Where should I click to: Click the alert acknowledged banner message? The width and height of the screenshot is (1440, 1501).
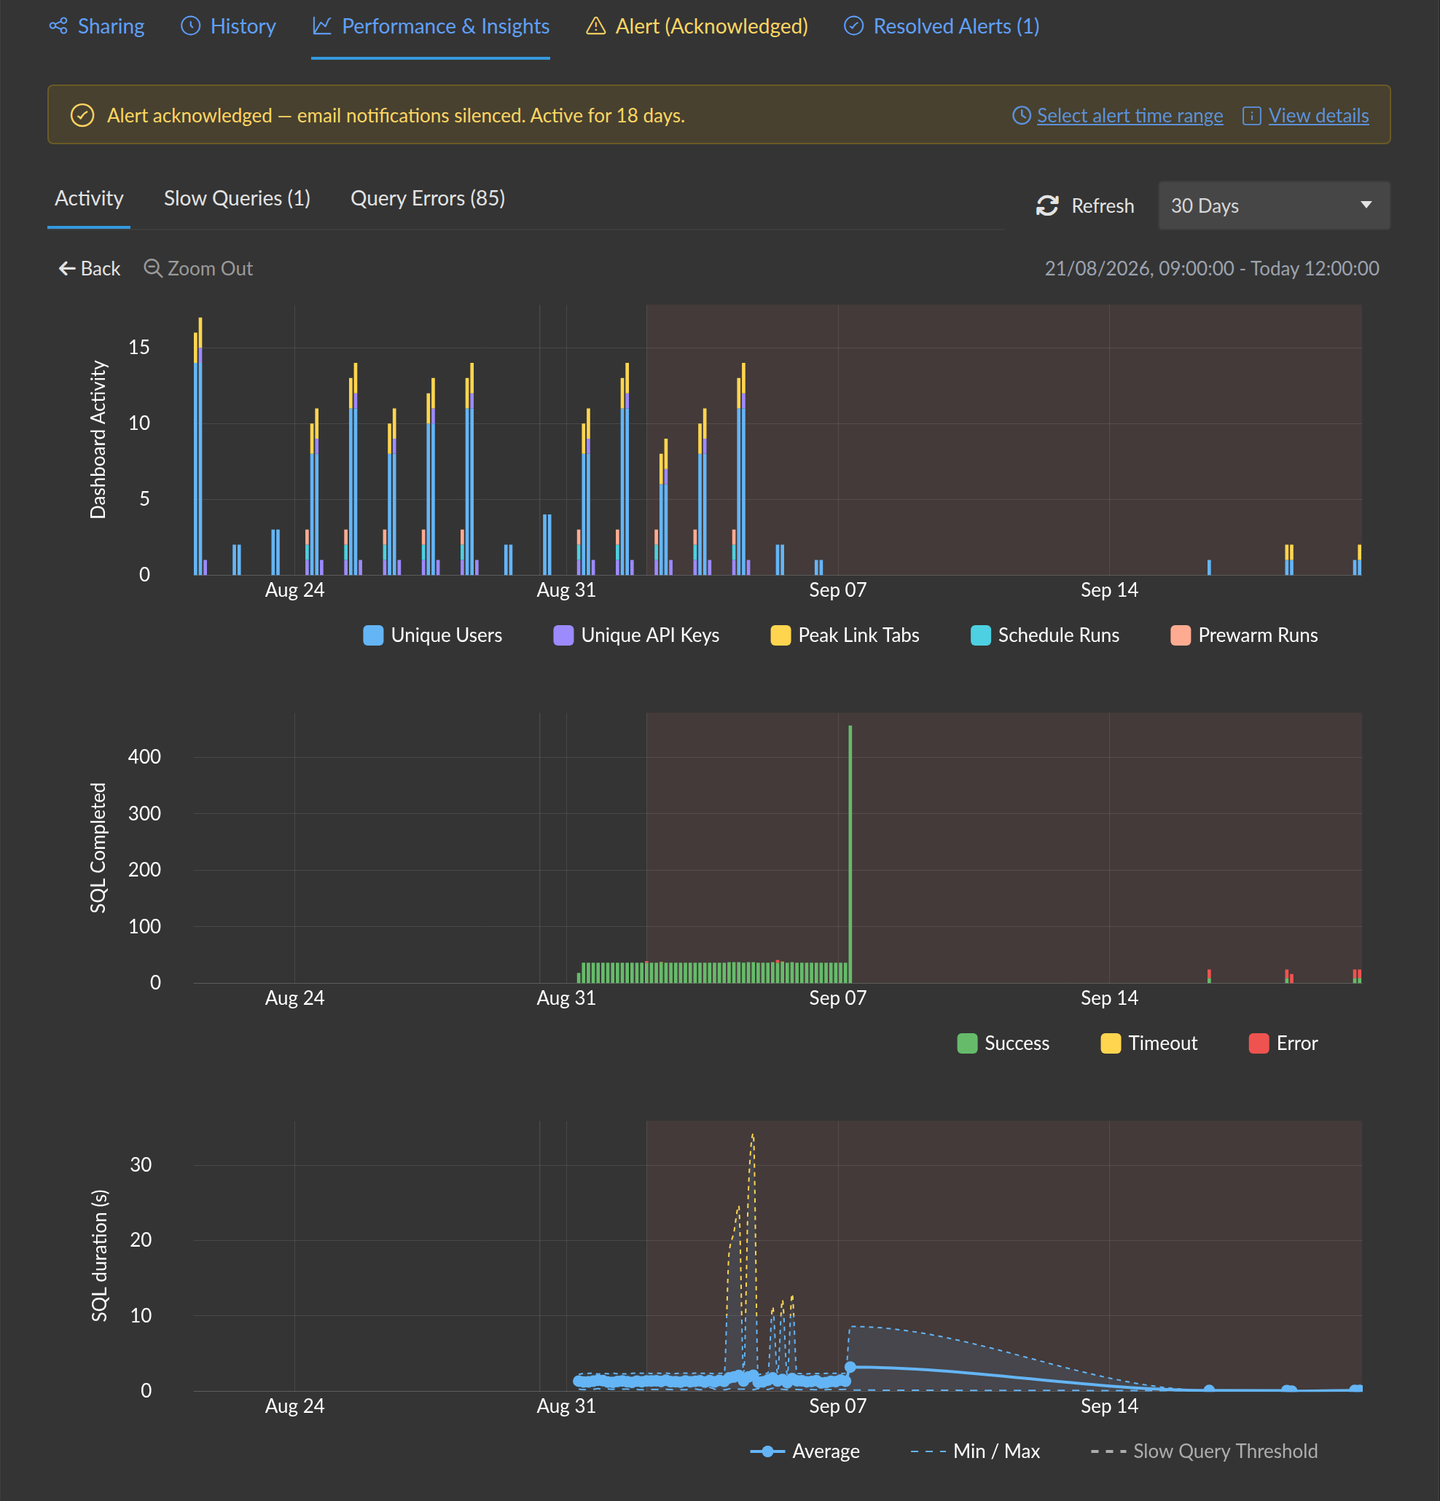pos(396,116)
